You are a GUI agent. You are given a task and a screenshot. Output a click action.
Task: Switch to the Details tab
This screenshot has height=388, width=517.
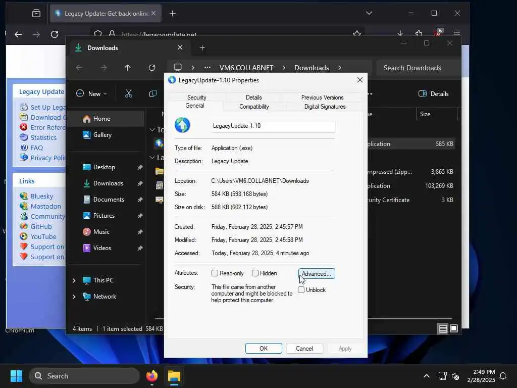click(253, 98)
